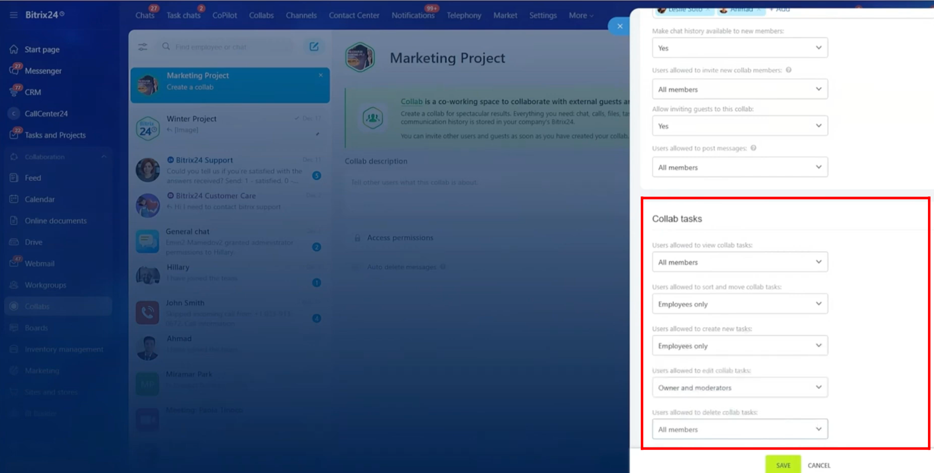Open the Start page from sidebar
934x473 pixels.
(42, 50)
